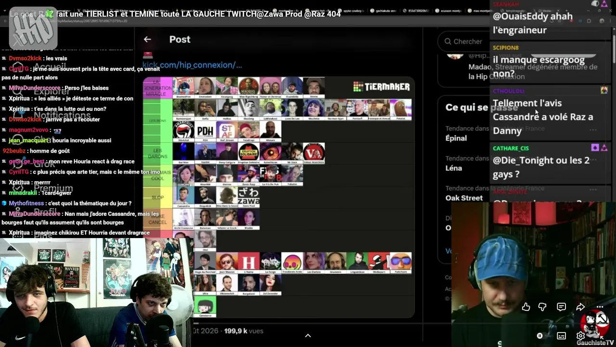This screenshot has width=616, height=347.
Task: Select the PDH tier list tile
Action: 205,131
